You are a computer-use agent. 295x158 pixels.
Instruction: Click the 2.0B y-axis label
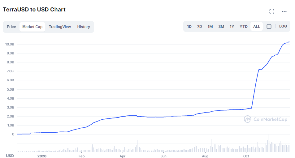coord(10,116)
